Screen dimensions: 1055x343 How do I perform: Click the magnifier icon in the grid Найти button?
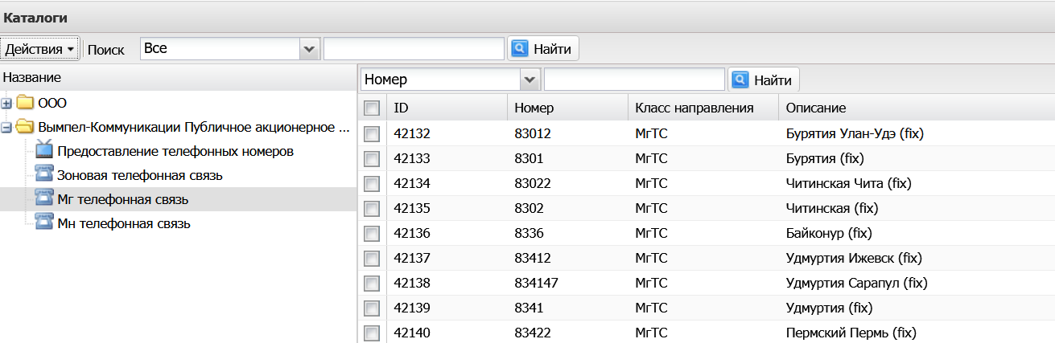[740, 80]
